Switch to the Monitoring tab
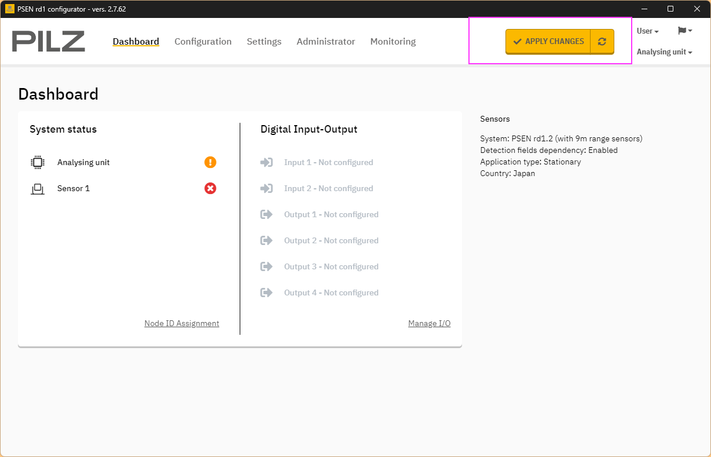The image size is (711, 457). [393, 42]
